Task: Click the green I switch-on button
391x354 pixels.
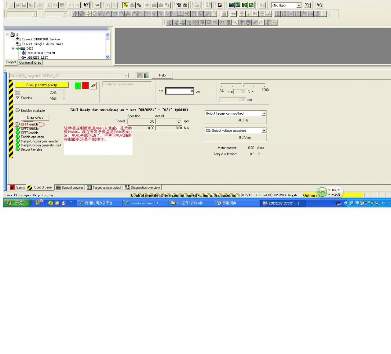Action: click(x=78, y=86)
